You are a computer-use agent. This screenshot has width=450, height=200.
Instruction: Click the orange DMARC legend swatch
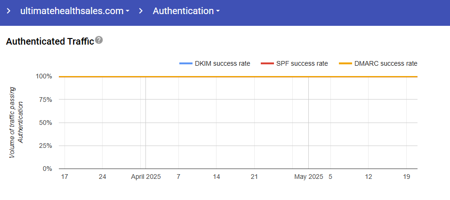(346, 63)
